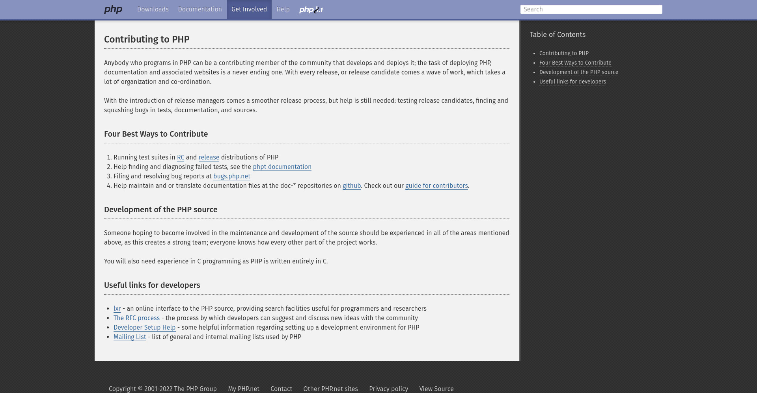Jump to Four Best Ways to Contribute in contents
The width and height of the screenshot is (757, 393).
click(575, 63)
